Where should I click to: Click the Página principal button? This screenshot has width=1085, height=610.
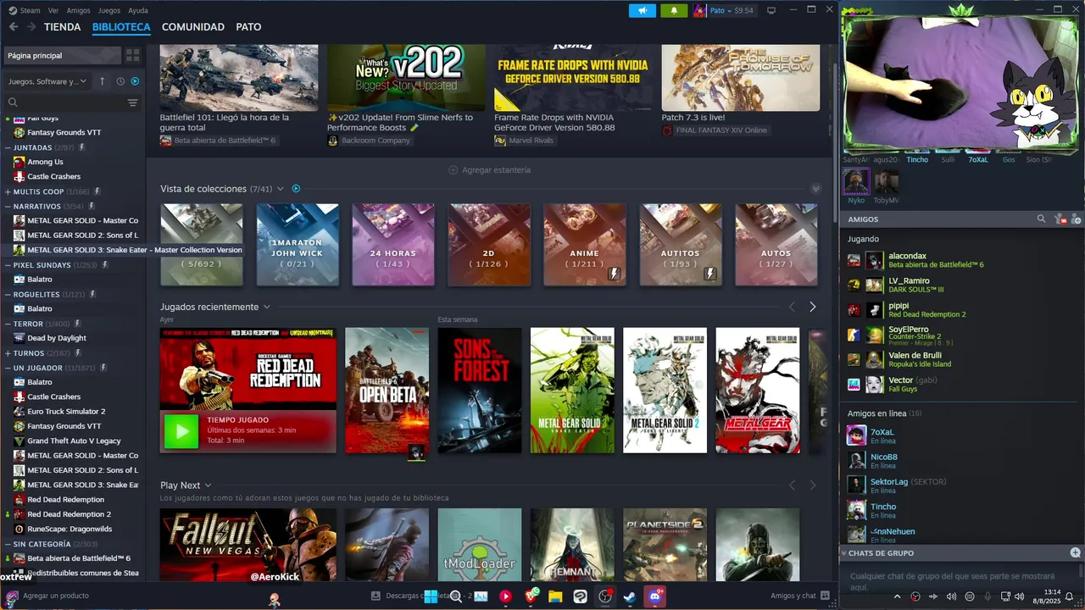point(62,55)
